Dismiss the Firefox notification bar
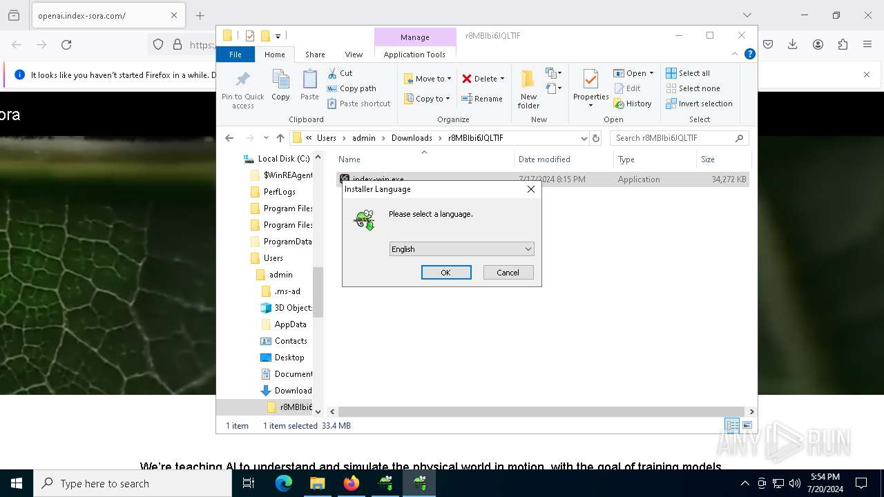Image resolution: width=884 pixels, height=497 pixels. (867, 75)
